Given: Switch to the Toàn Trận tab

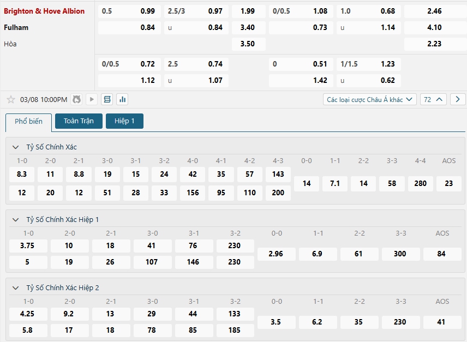Looking at the screenshot, I should click(x=79, y=121).
